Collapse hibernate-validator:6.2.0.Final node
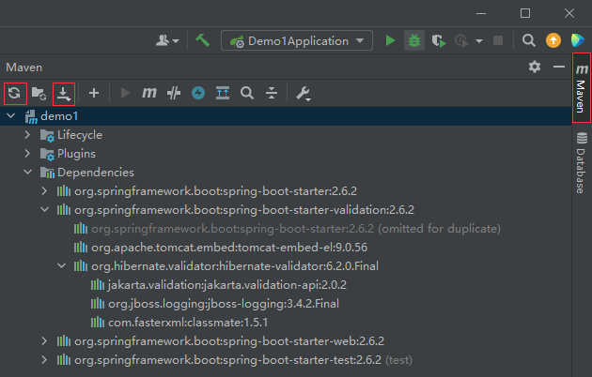592x377 pixels. [x=61, y=266]
